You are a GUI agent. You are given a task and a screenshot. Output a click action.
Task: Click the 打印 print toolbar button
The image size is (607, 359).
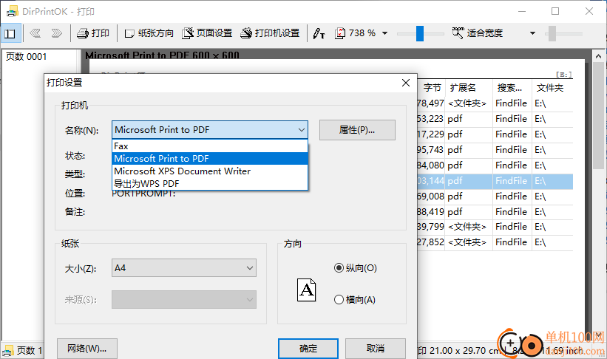[93, 33]
